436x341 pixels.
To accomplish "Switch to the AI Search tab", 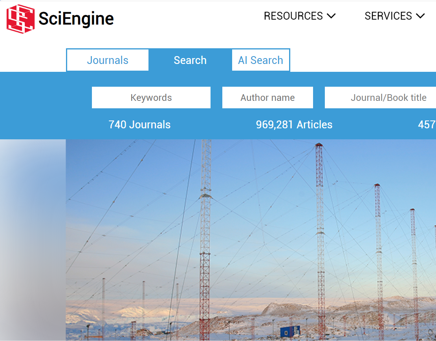I will tap(260, 60).
